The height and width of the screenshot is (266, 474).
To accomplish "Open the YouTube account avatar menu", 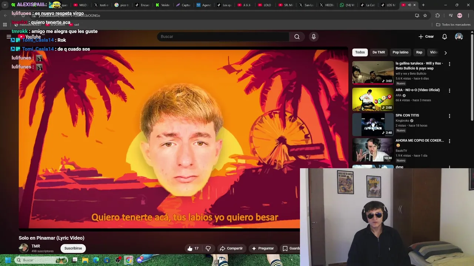I will (459, 37).
